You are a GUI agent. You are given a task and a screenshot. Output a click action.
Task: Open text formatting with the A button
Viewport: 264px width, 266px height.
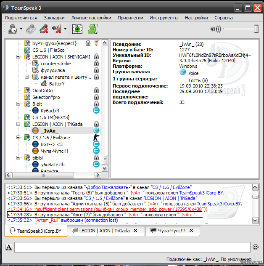(9, 247)
